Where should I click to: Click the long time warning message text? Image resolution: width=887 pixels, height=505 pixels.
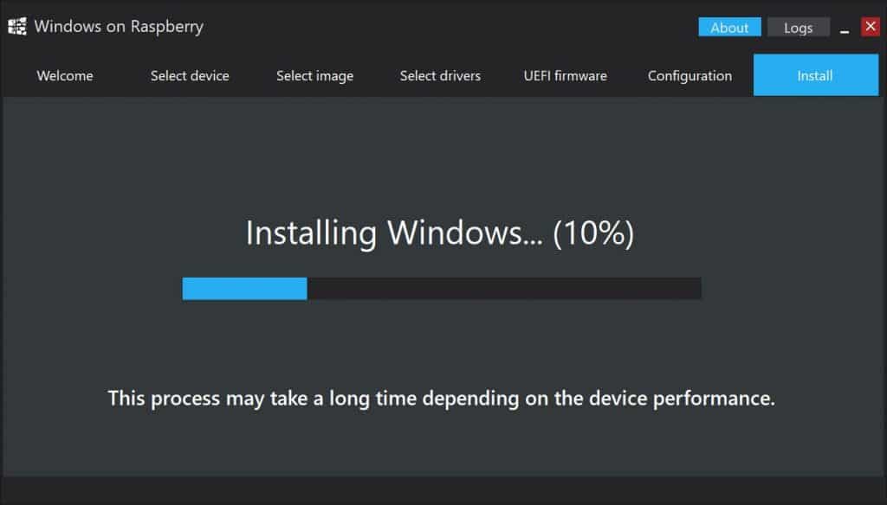click(x=441, y=399)
